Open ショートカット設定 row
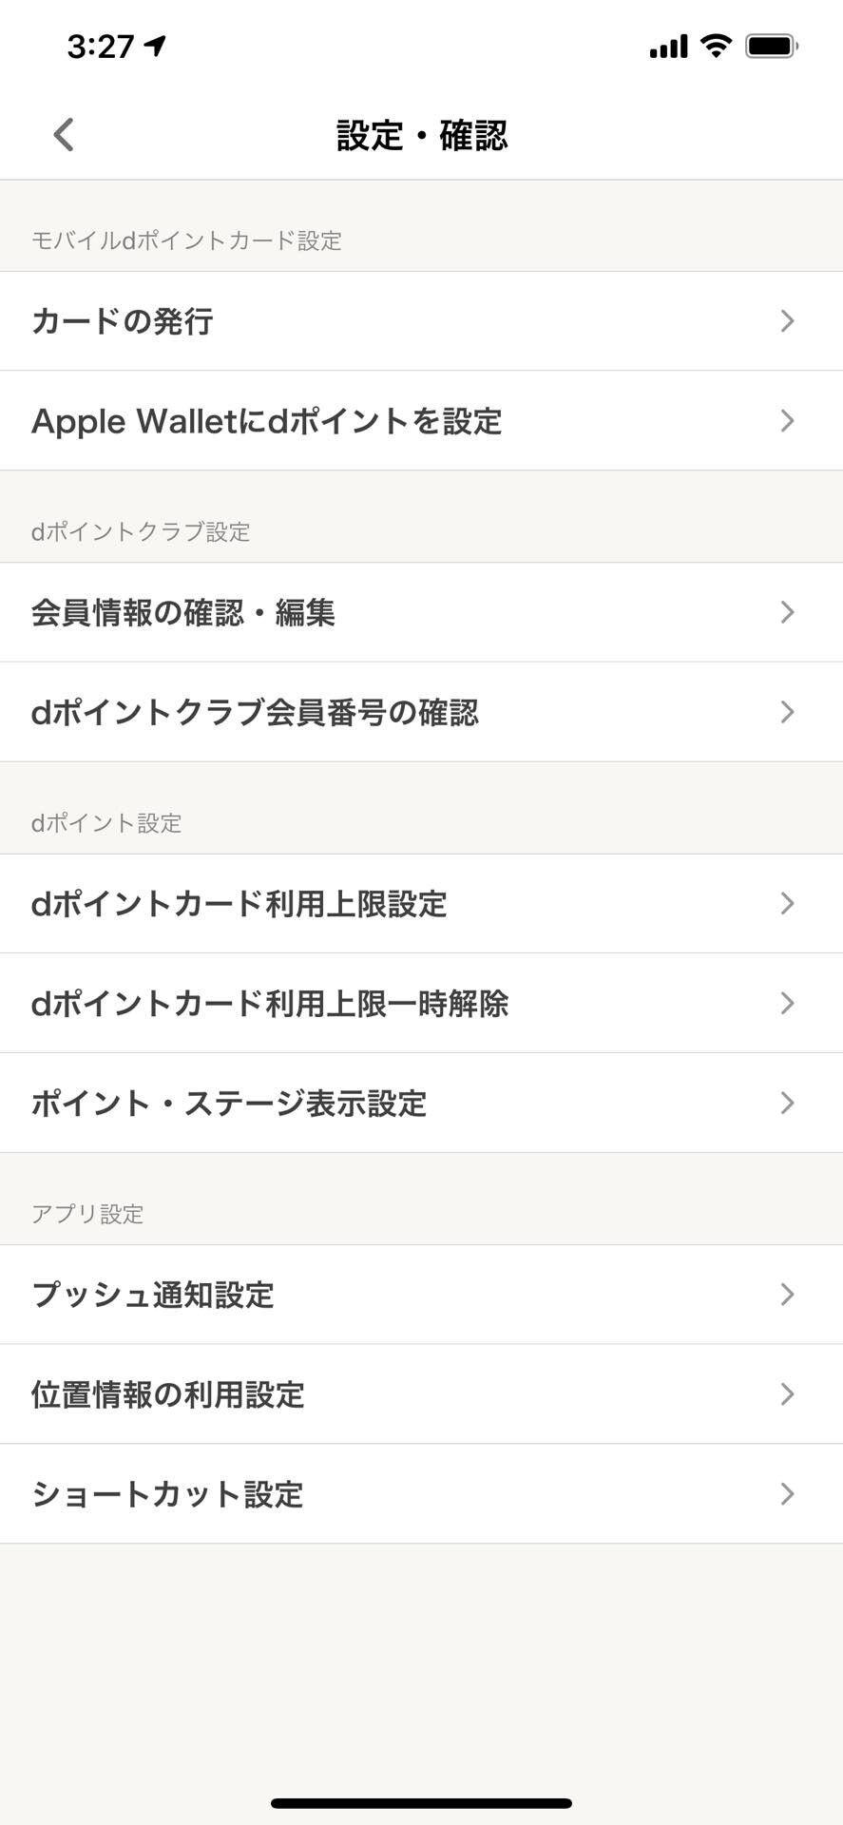Screen dimensions: 843x1825 click(x=421, y=1494)
